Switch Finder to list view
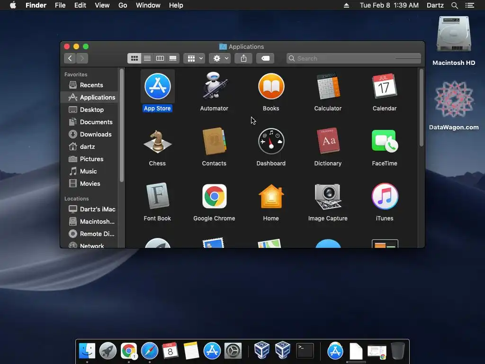Viewport: 485px width, 364px height. pos(147,58)
